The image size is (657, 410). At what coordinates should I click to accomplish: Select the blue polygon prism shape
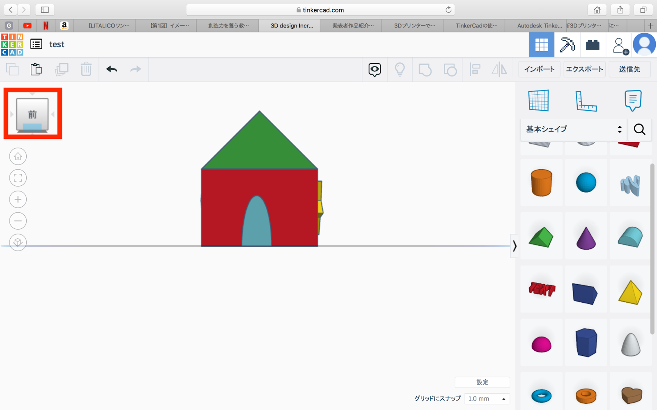(x=586, y=342)
